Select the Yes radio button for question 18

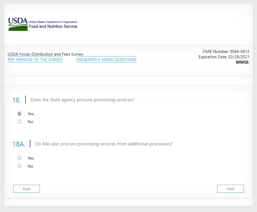point(19,114)
